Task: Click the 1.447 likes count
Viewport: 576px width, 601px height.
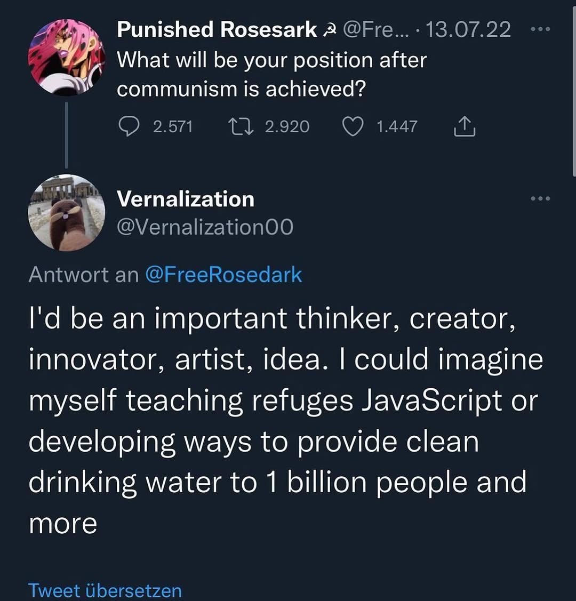Action: click(x=397, y=127)
